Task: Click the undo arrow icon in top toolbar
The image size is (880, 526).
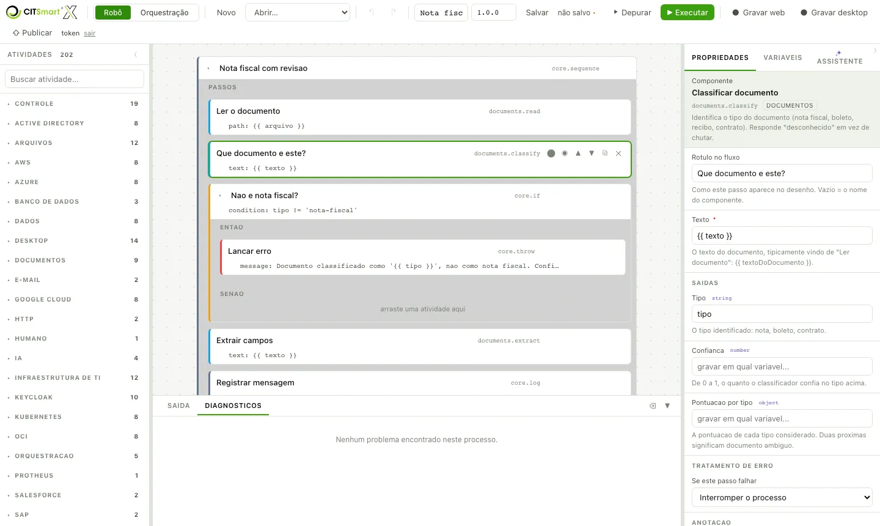Action: point(371,12)
